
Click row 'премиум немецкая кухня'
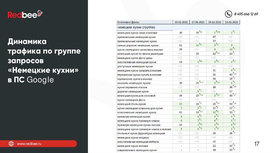tap(178, 116)
